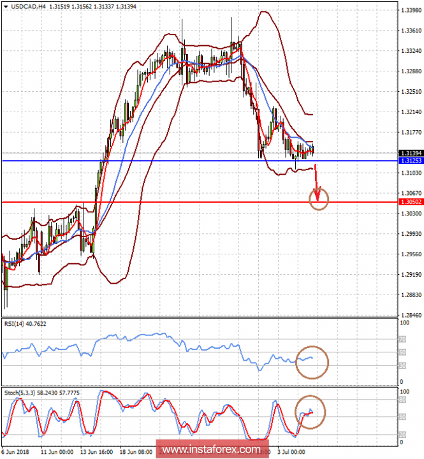The height and width of the screenshot is (459, 424).
Task: Click the 6 Jun 2018 date label
Action: [x=16, y=451]
